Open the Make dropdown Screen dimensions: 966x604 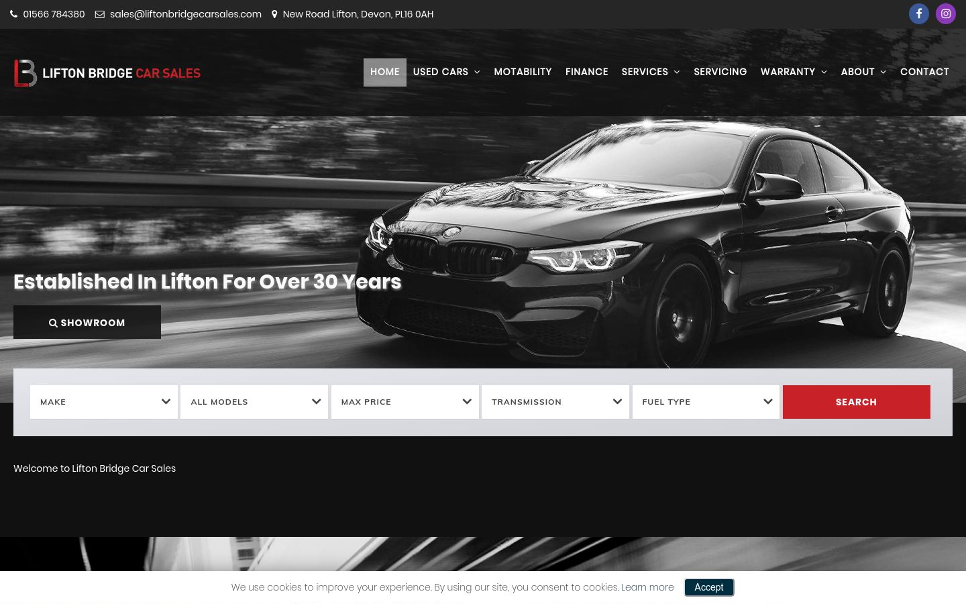click(x=104, y=402)
